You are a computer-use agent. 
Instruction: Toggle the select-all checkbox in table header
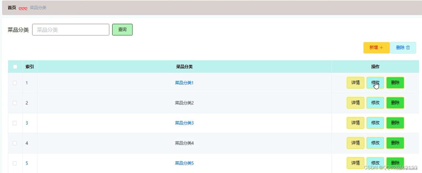pyautogui.click(x=15, y=67)
